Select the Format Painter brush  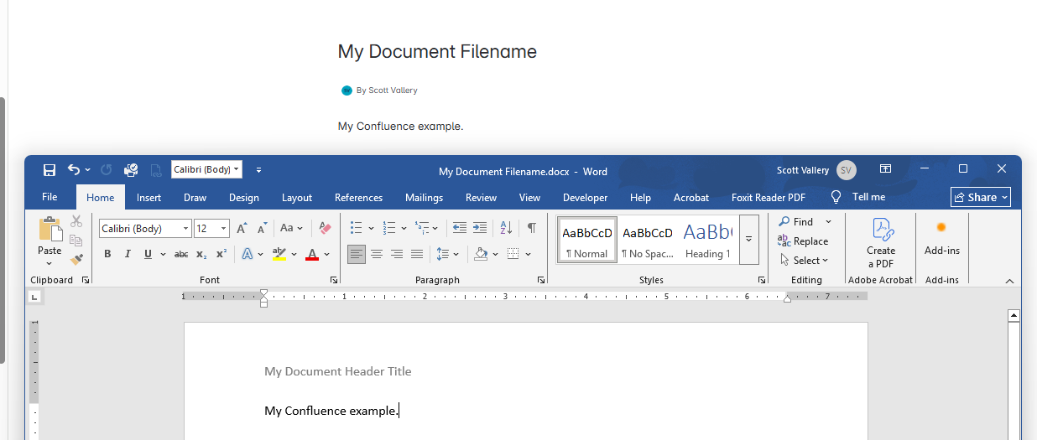click(x=76, y=260)
